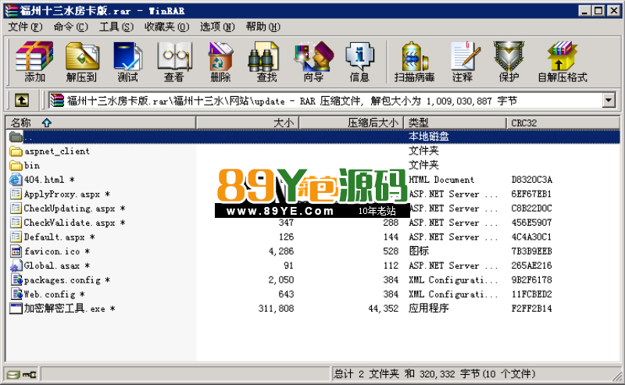Click the Virus Scan (扫描病毒) icon

[414, 62]
